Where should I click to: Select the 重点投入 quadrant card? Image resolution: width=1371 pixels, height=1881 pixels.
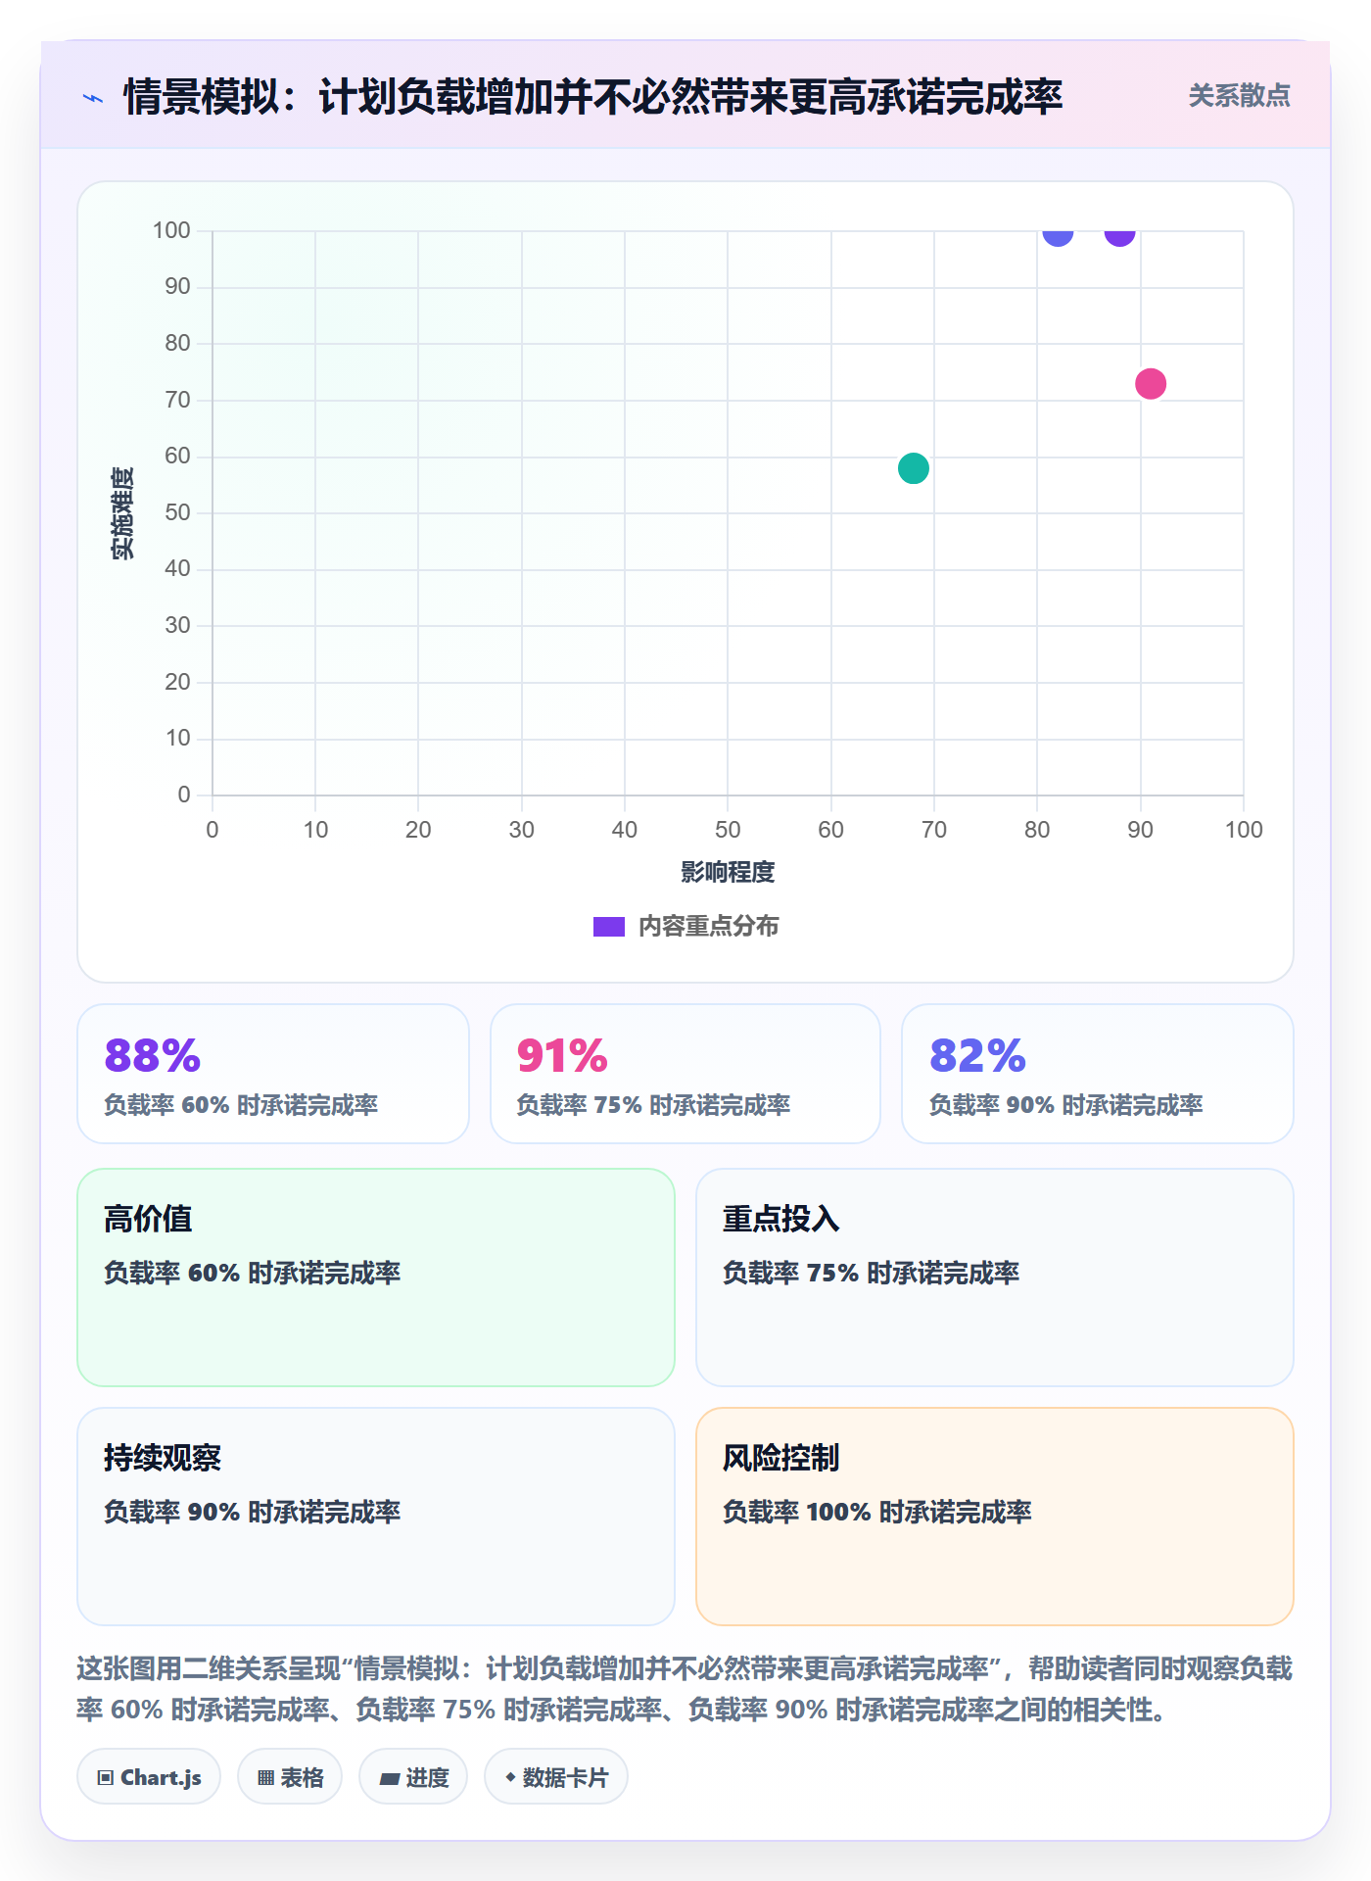point(995,1278)
